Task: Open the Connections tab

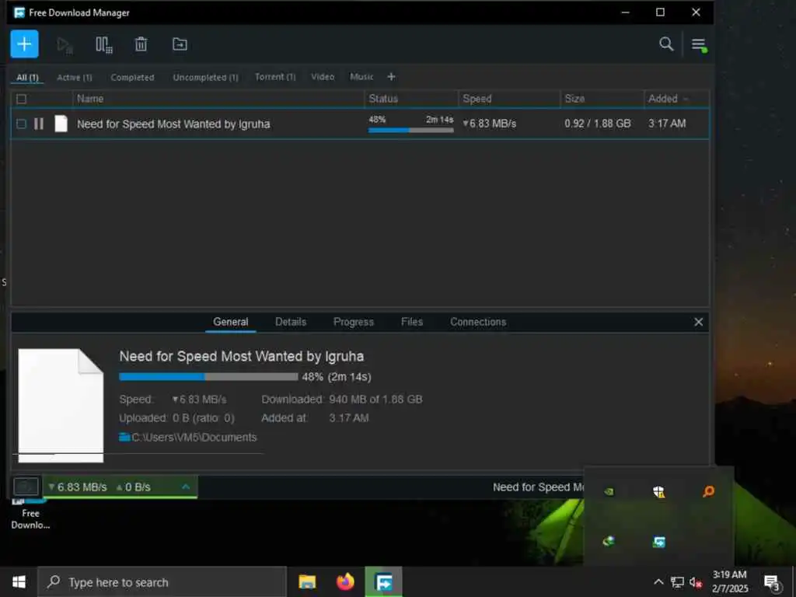Action: (x=478, y=322)
